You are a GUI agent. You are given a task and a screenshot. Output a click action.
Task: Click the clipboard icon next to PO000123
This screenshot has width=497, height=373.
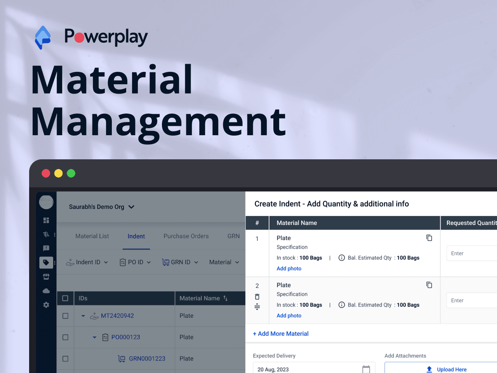click(x=105, y=337)
